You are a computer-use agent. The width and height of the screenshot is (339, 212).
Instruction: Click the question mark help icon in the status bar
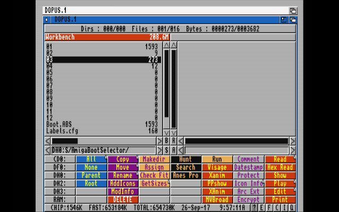coord(254,208)
